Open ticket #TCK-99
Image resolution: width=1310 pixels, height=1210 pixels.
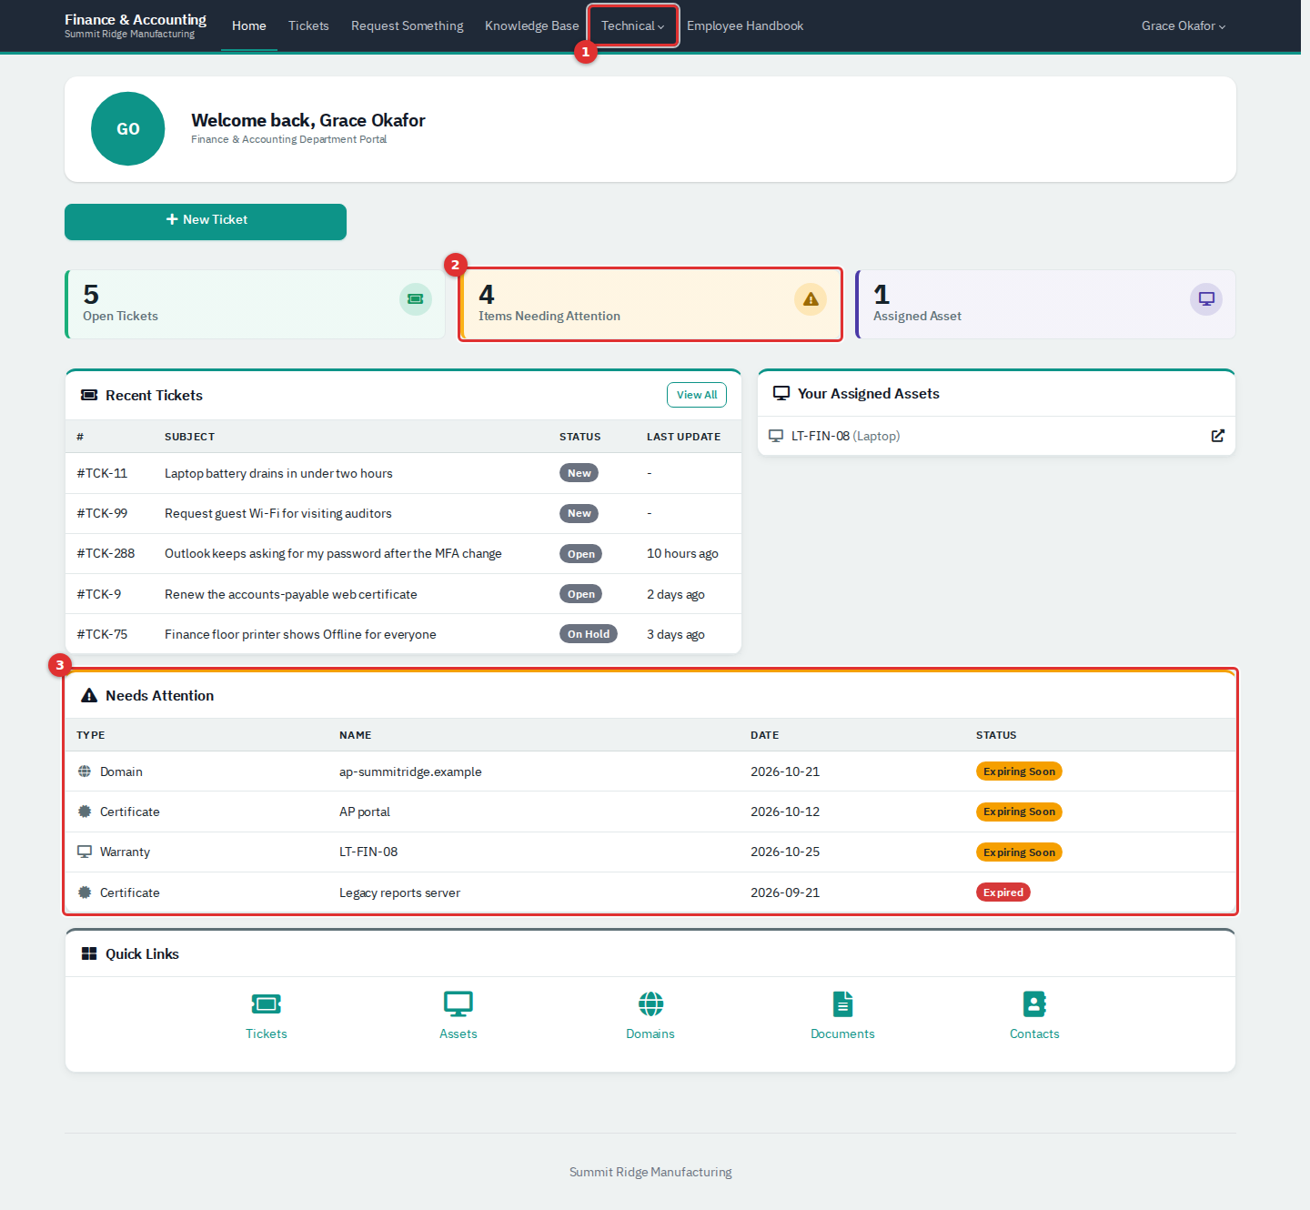[x=102, y=513]
